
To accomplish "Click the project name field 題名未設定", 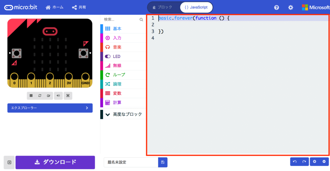I will pyautogui.click(x=131, y=162).
